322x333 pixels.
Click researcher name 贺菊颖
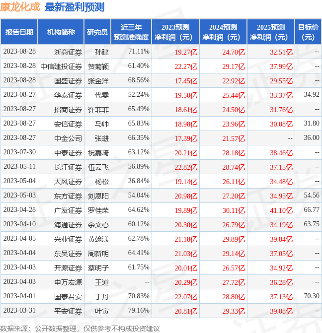[x=98, y=67]
